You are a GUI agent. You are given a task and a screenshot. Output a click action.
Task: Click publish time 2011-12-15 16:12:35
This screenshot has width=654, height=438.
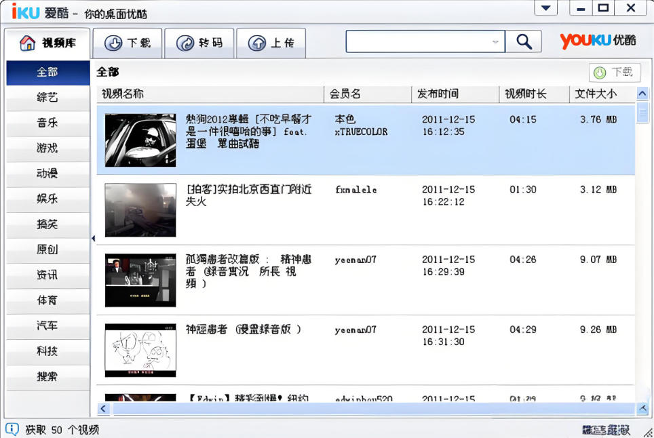448,125
